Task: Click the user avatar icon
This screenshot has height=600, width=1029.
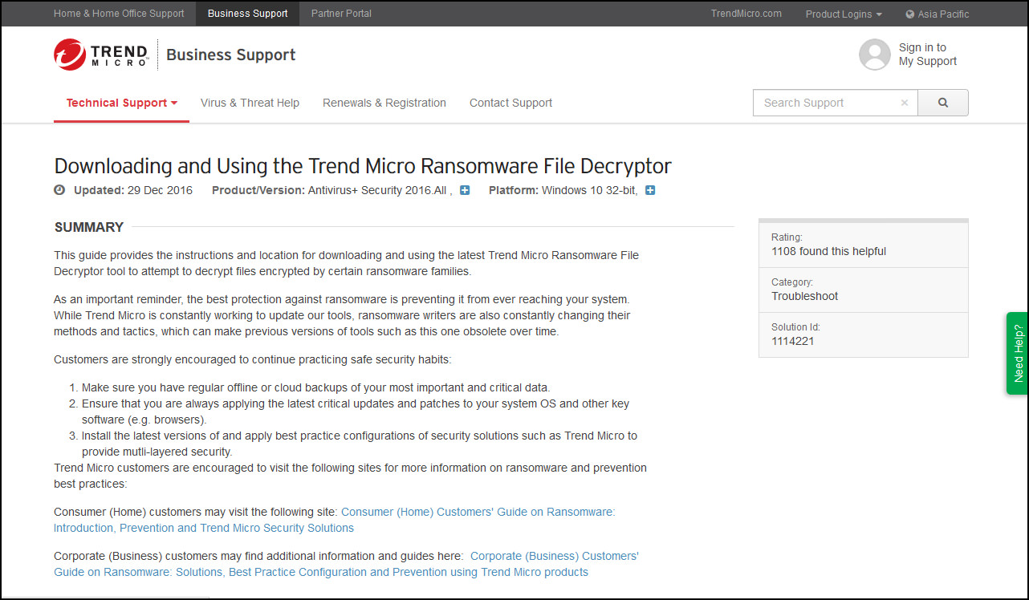Action: point(874,55)
